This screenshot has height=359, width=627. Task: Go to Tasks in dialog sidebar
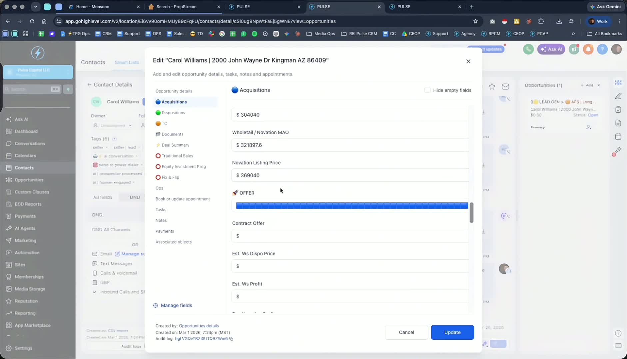161,210
